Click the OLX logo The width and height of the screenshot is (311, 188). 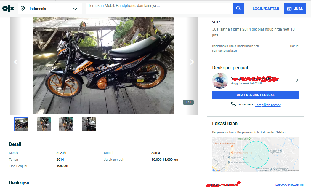point(8,9)
